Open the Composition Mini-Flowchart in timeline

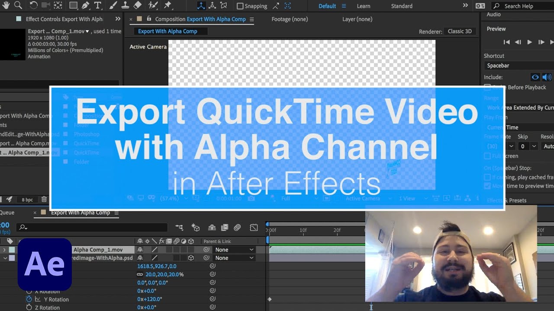pyautogui.click(x=179, y=227)
